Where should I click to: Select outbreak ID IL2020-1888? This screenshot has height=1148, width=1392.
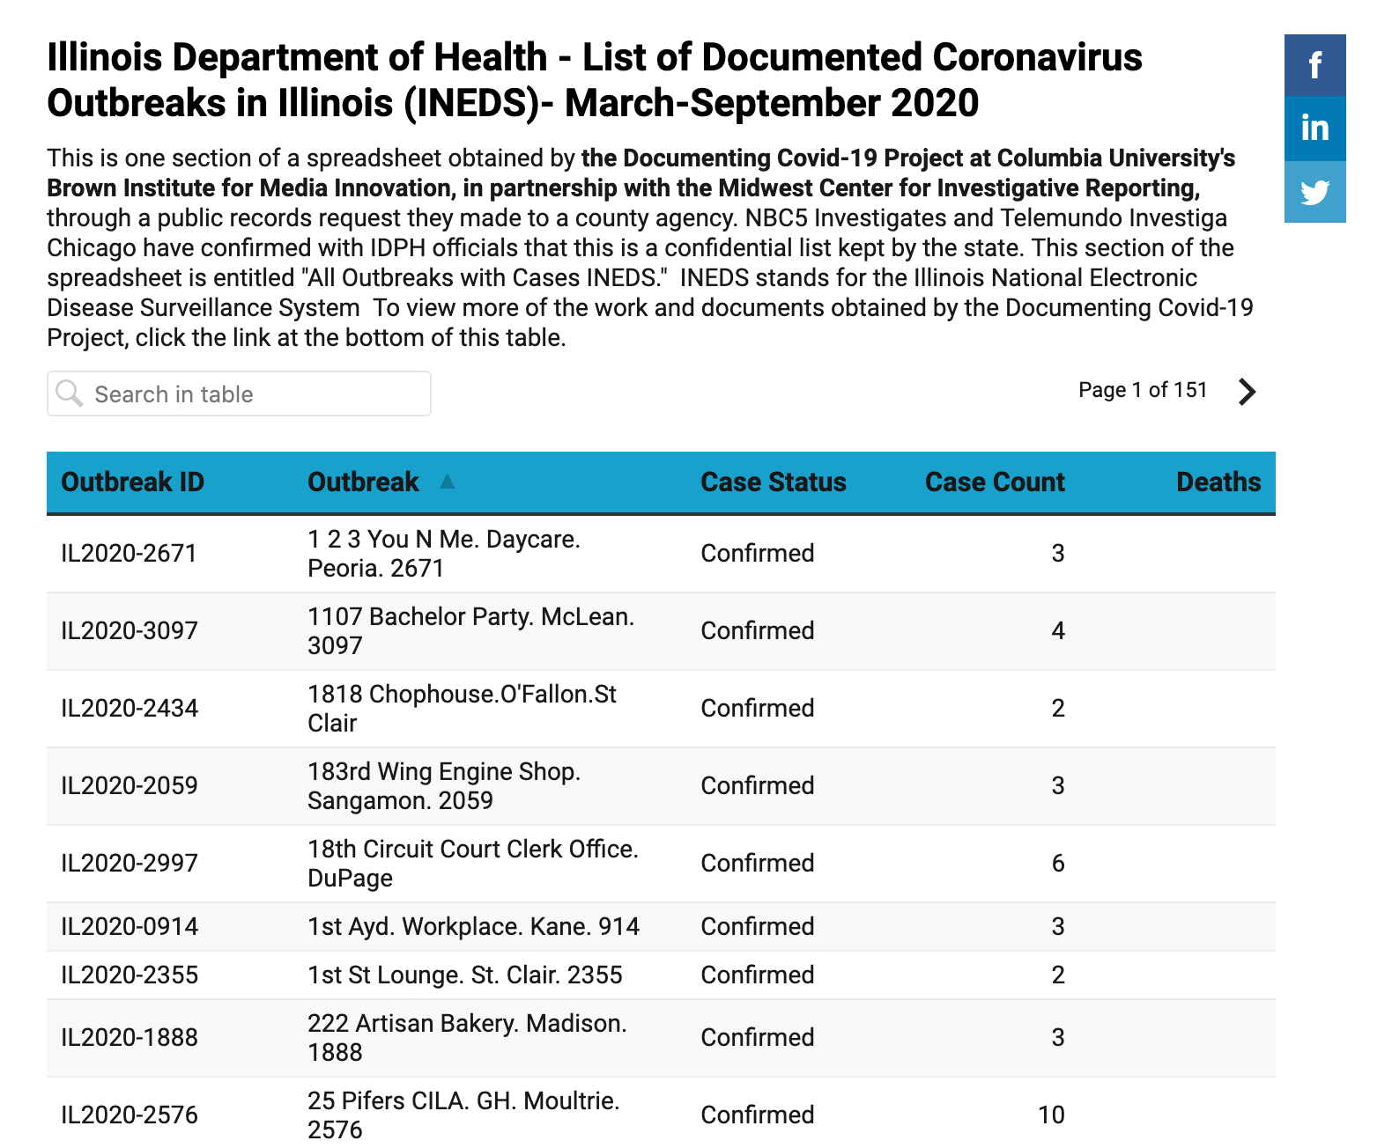(x=129, y=1037)
